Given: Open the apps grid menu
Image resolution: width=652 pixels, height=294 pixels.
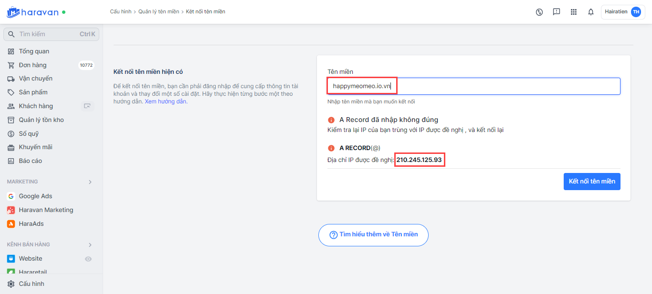Looking at the screenshot, I should coord(574,12).
